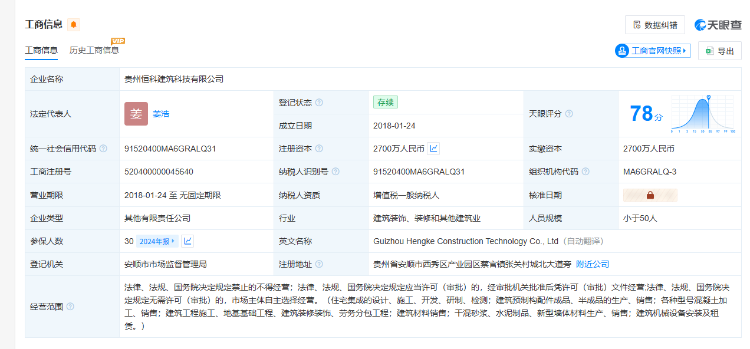Viewport: 750px width, 349px height.
Task: Expand the 2024年报 annual report dropdown
Action: tap(157, 241)
